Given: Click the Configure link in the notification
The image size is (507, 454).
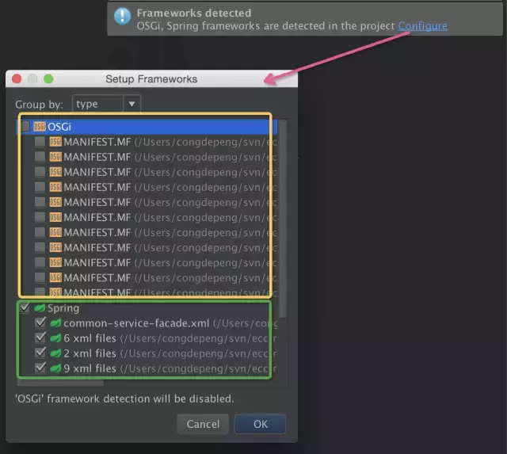Looking at the screenshot, I should click(x=422, y=26).
